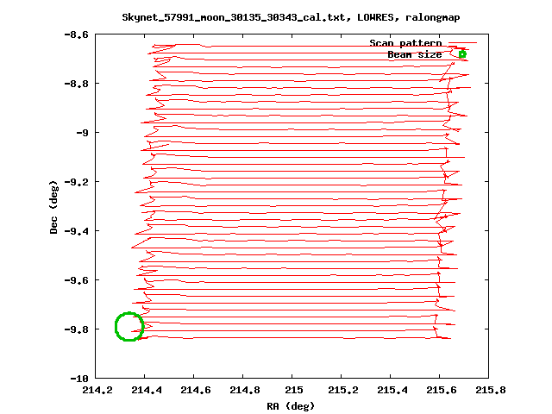
Task: Click the -10 Dec axis tick label
Action: 78,379
